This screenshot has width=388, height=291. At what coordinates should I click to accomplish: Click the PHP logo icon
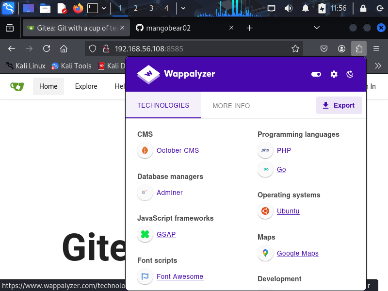265,150
